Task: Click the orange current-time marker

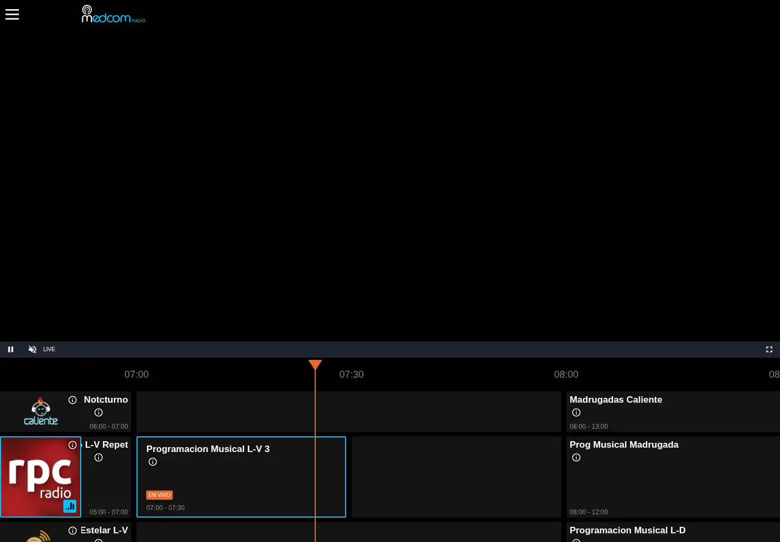Action: tap(315, 365)
